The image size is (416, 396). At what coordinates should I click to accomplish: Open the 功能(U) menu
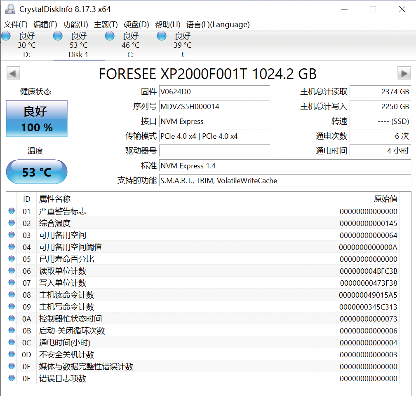(75, 25)
